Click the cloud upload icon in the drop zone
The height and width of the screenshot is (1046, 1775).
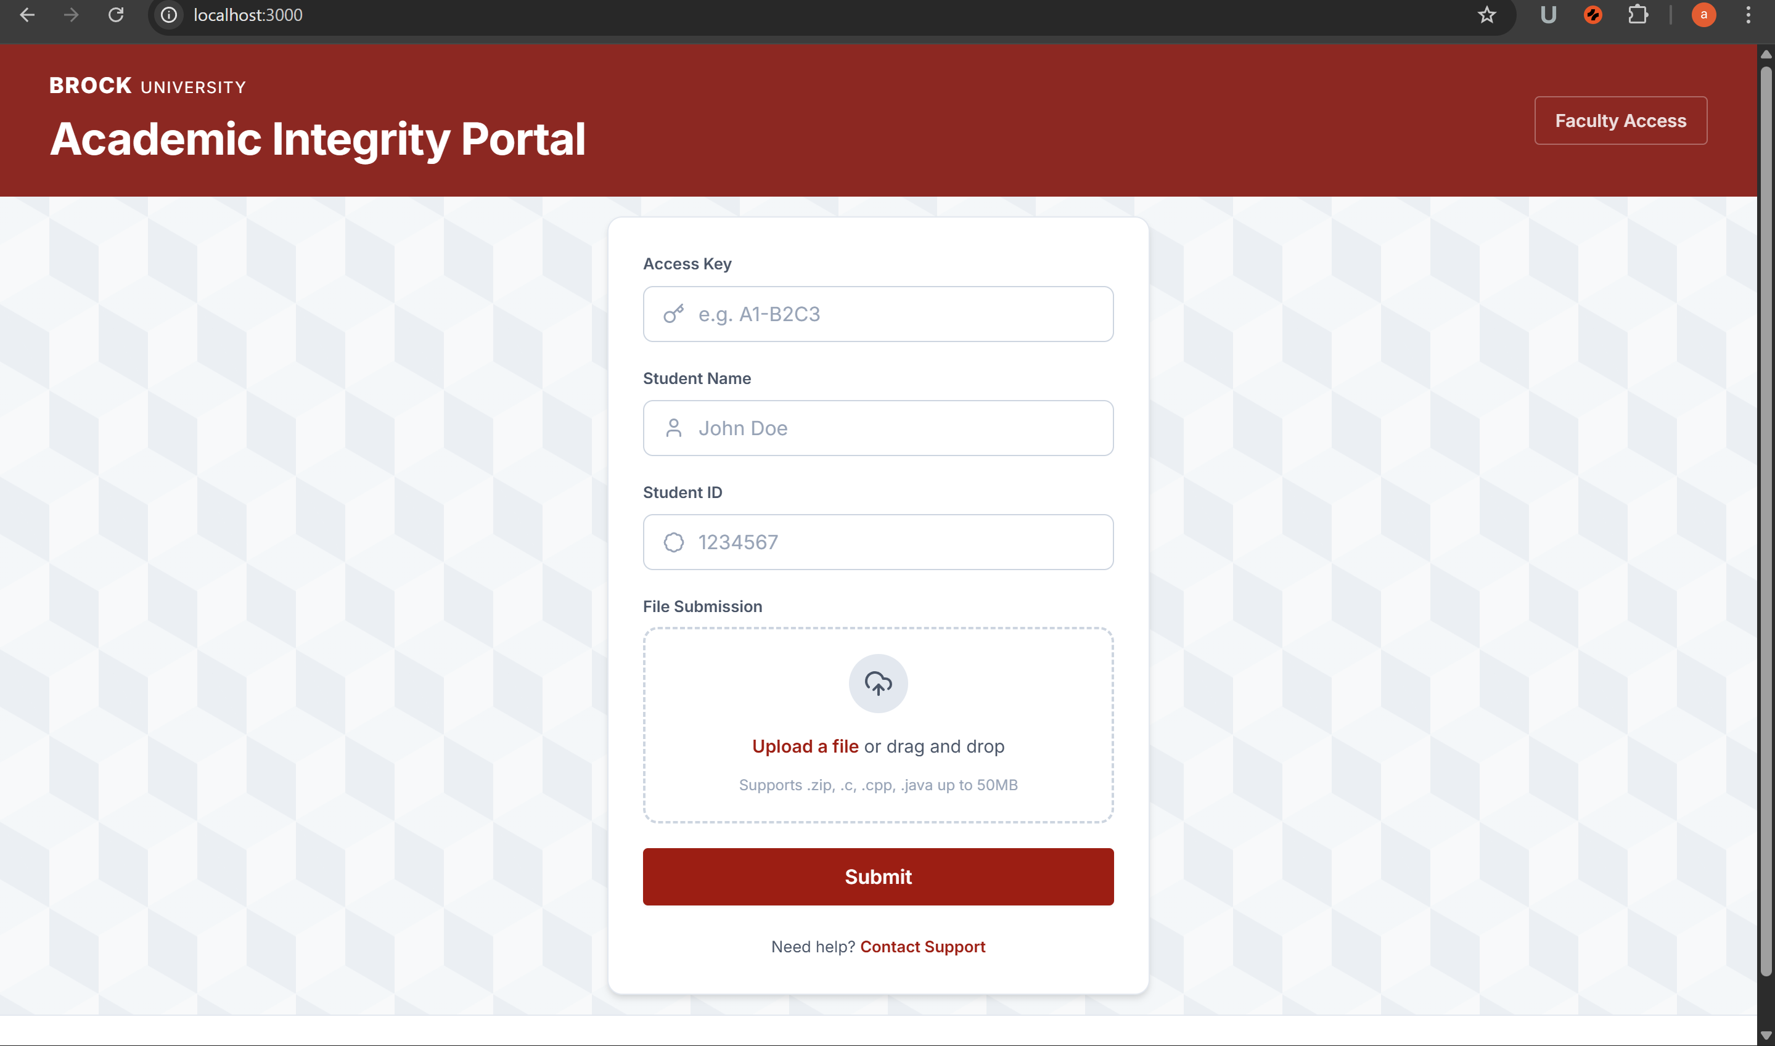coord(877,682)
